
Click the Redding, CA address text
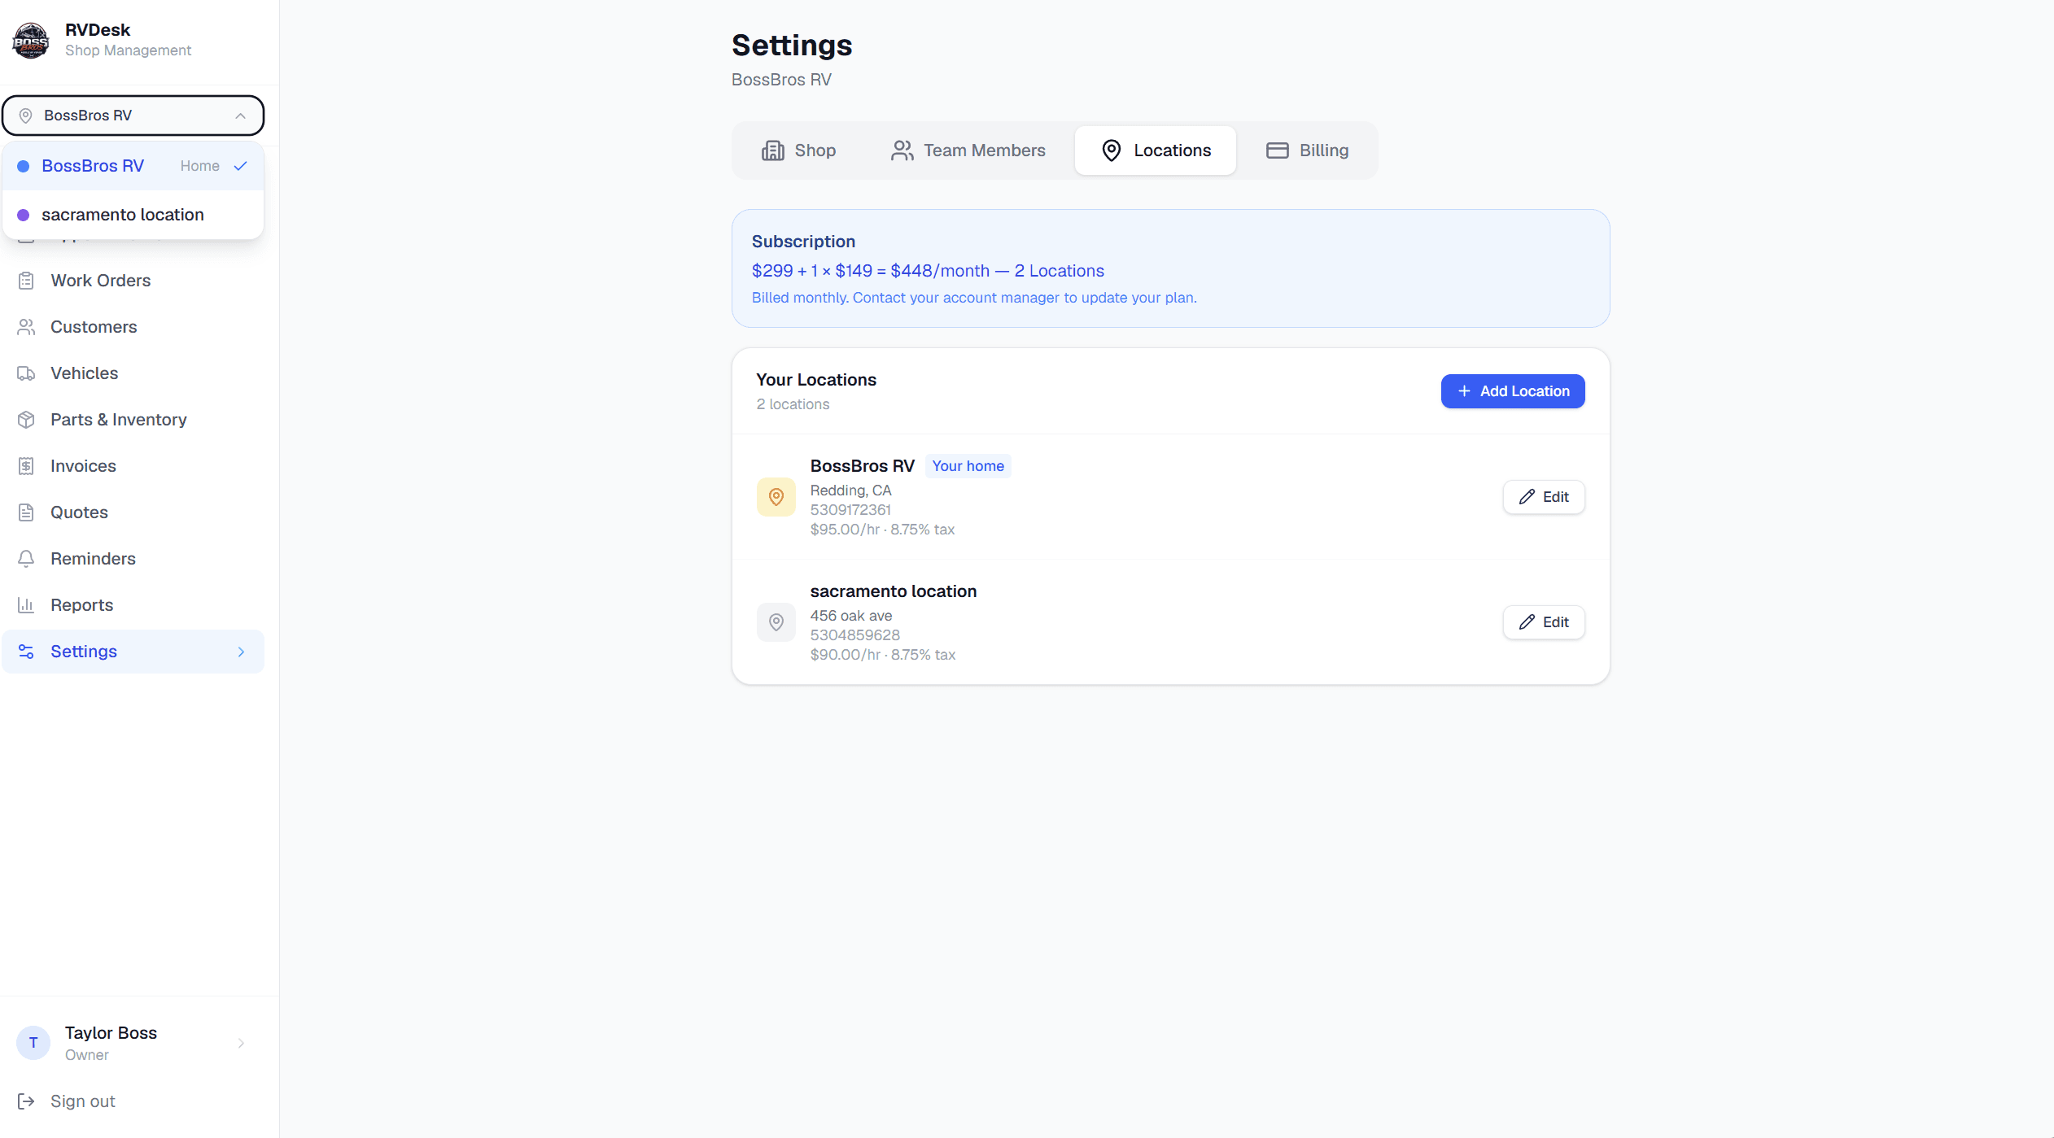pos(851,491)
